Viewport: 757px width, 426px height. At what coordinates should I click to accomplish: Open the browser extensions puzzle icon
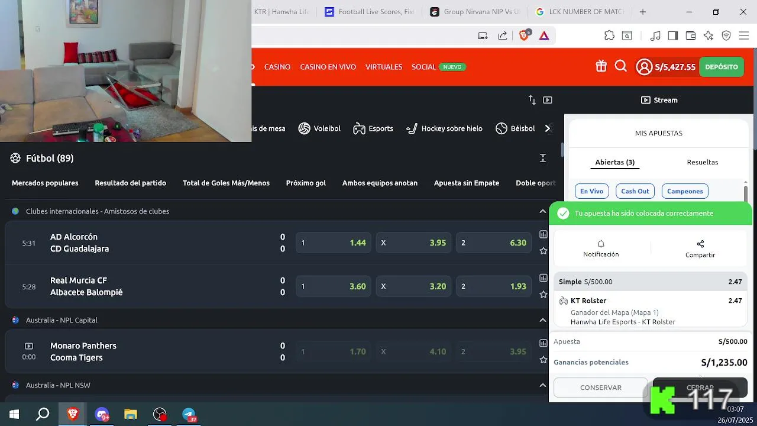click(609, 35)
